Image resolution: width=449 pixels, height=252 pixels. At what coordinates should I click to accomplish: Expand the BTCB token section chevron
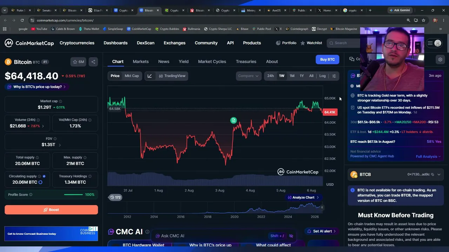[439, 174]
